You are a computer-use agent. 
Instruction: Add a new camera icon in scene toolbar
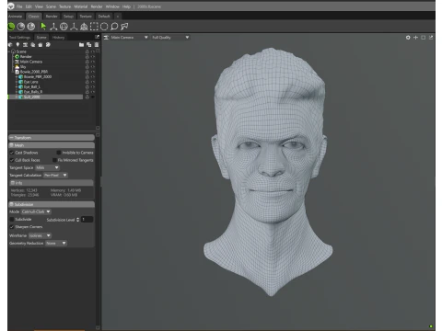coord(25,45)
